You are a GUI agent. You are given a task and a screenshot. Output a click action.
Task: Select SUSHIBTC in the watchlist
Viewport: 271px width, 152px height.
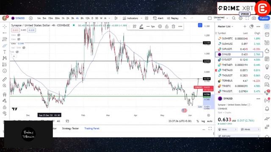[x=239, y=38]
